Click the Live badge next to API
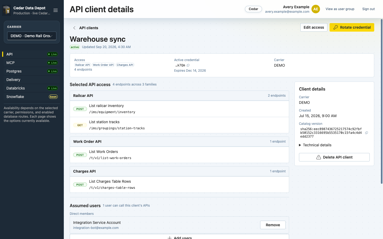 click(x=52, y=54)
